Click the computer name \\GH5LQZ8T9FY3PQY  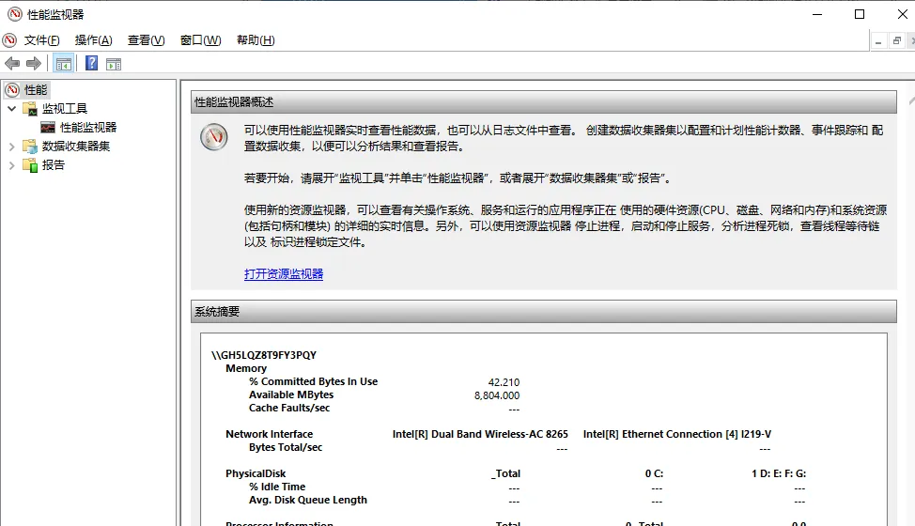tap(264, 355)
